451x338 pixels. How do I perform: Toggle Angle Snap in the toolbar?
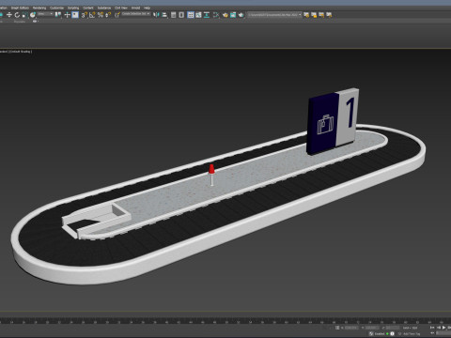[x=92, y=15]
